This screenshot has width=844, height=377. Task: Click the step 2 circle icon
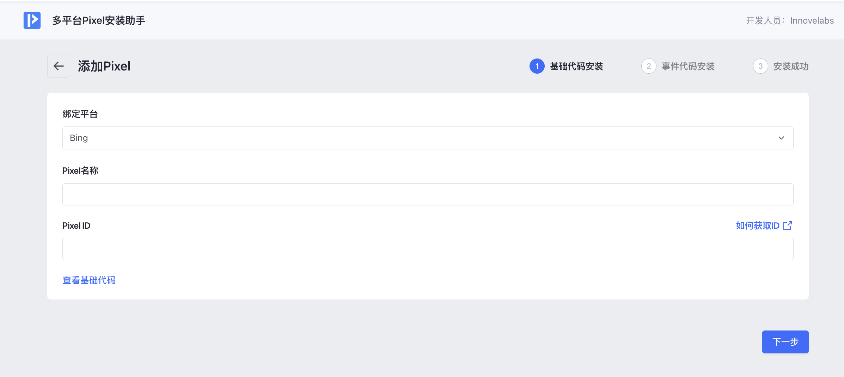pyautogui.click(x=649, y=66)
